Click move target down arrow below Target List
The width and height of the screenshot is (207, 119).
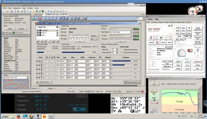click(45, 42)
